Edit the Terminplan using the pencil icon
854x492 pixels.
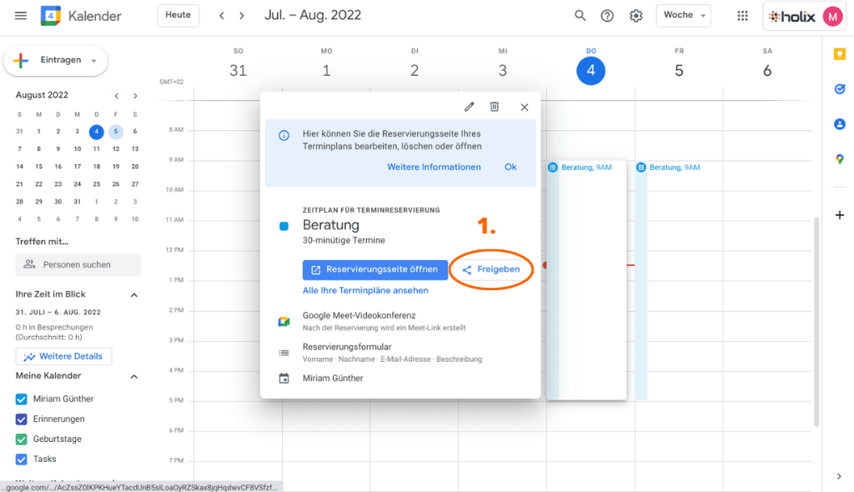[x=469, y=107]
